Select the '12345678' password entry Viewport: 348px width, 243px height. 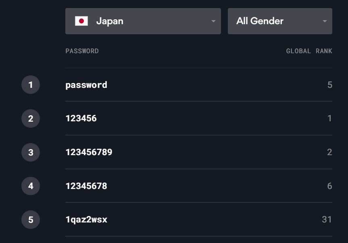click(86, 186)
